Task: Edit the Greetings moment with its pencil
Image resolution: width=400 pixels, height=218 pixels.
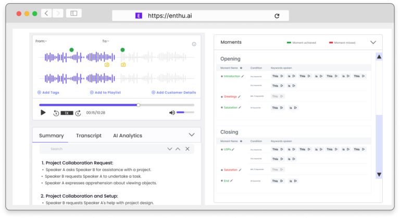Action: [x=239, y=96]
